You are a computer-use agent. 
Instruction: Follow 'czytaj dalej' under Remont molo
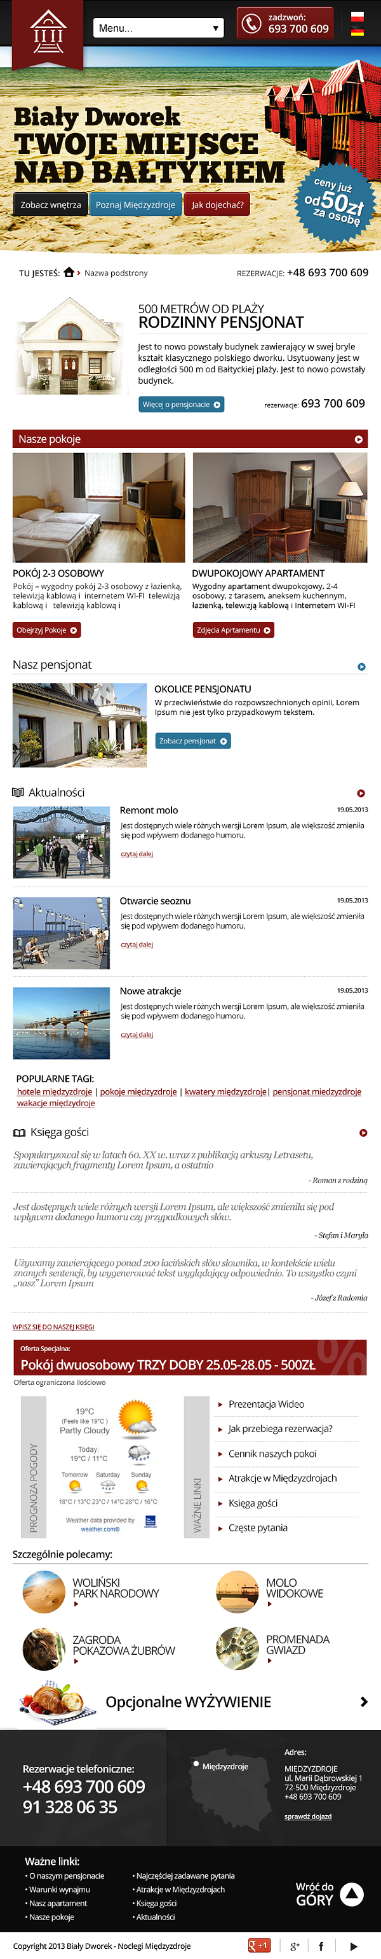click(137, 854)
